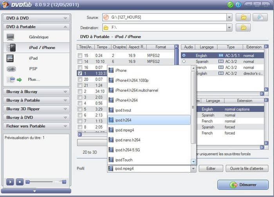Click the scroll-left icon below the title list

coord(80,134)
